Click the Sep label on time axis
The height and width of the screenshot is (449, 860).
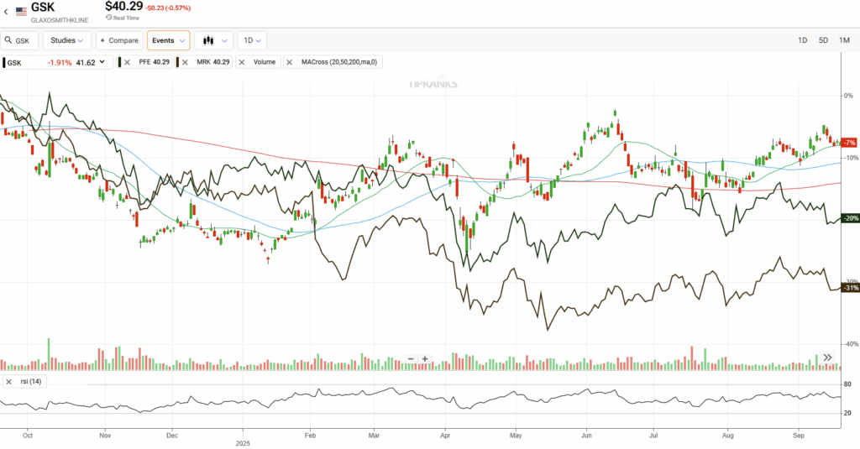coord(799,436)
